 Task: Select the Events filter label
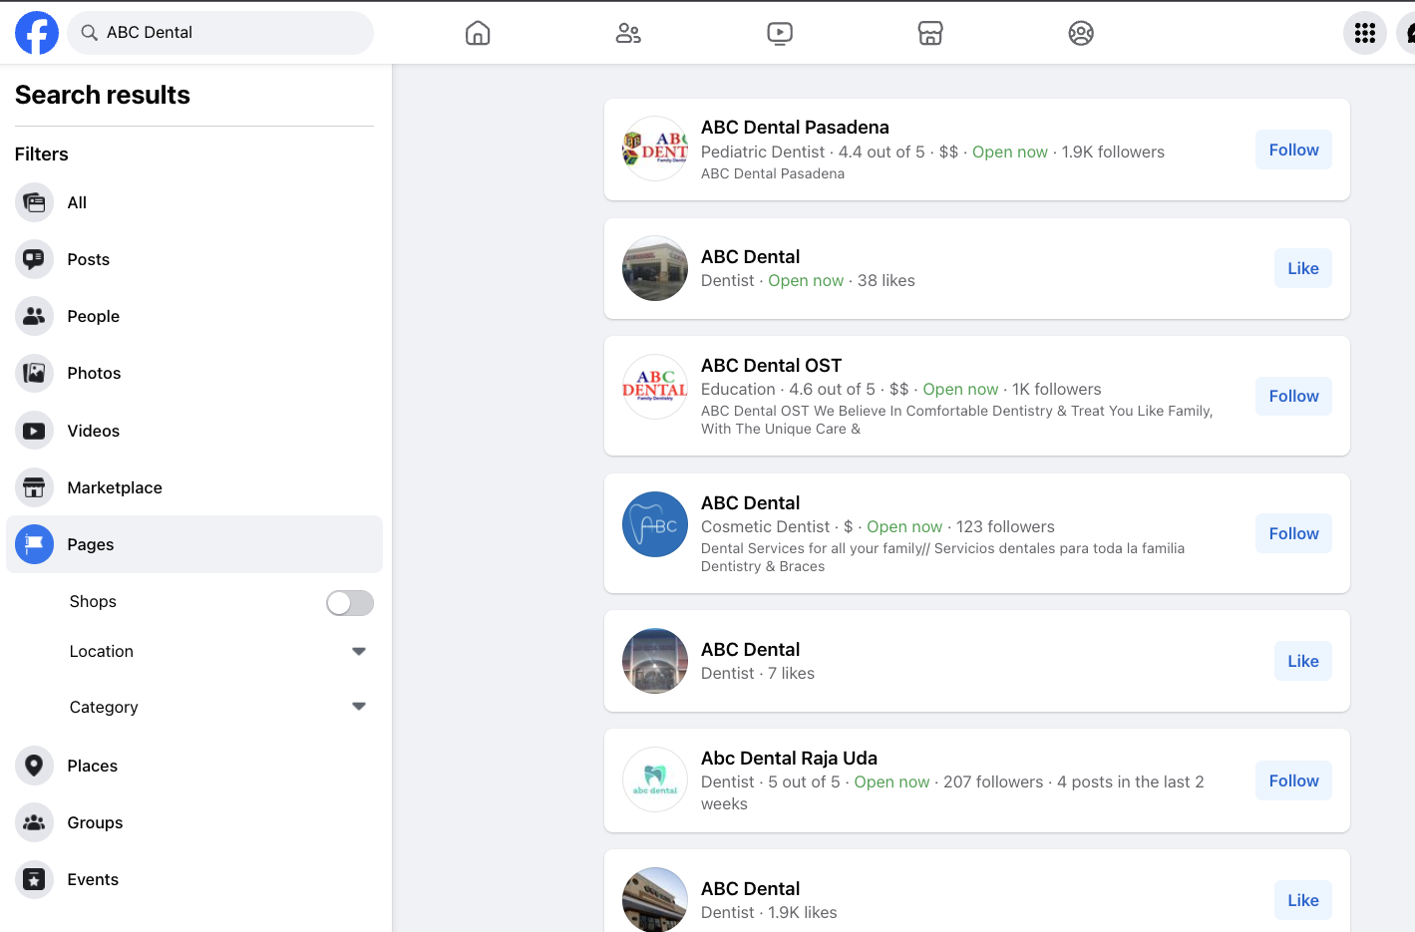click(x=93, y=879)
